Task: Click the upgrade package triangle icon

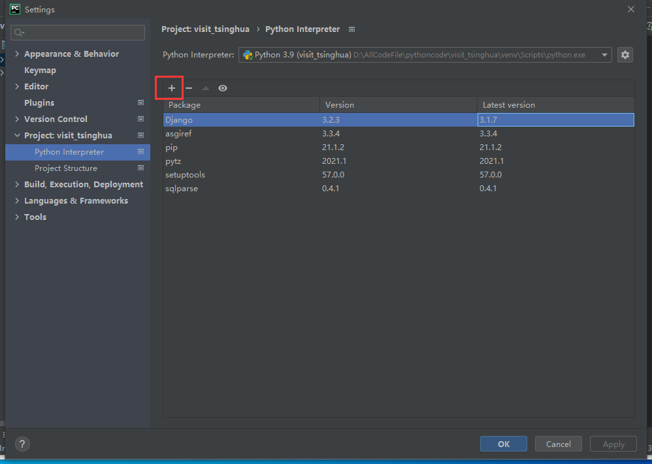Action: (206, 88)
